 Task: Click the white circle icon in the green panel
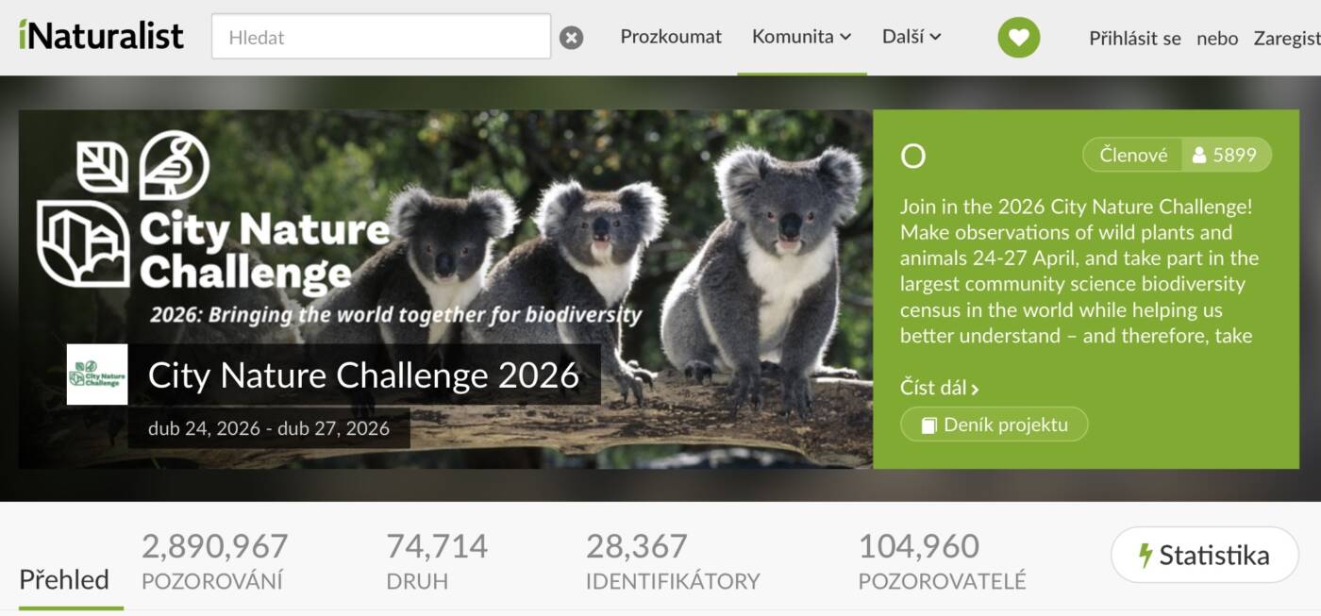[913, 156]
